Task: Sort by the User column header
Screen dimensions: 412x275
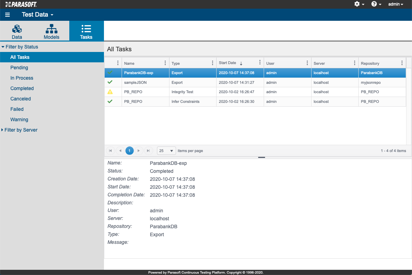Action: [x=270, y=63]
